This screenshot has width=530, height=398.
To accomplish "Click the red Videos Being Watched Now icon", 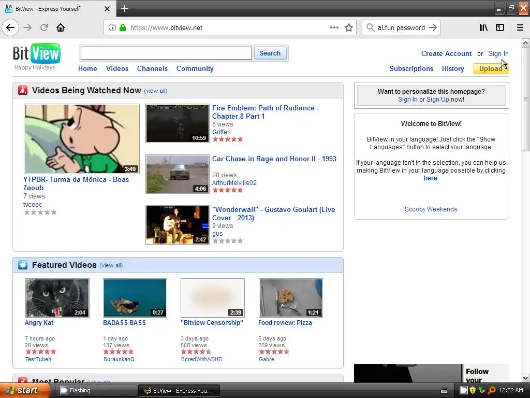I will click(x=23, y=90).
